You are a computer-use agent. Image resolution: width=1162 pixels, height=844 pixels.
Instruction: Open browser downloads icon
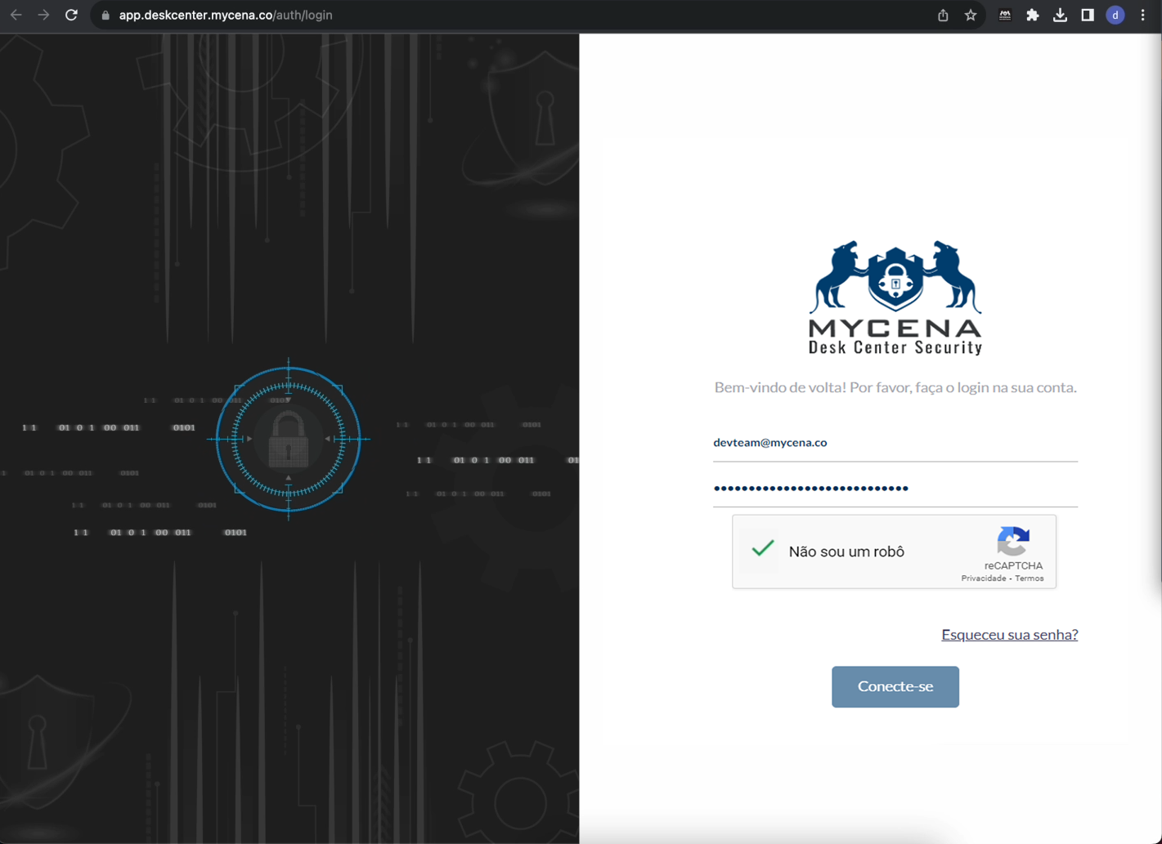click(1060, 15)
